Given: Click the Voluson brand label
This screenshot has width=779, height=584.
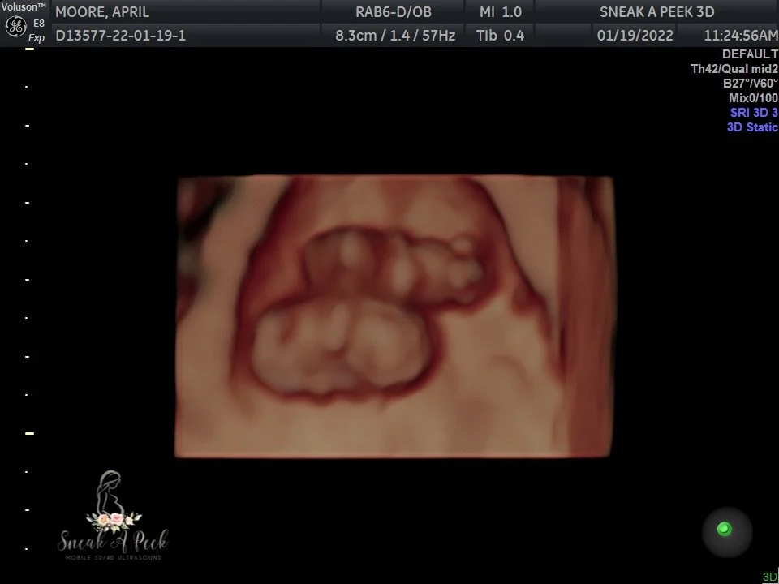Looking at the screenshot, I should click(x=24, y=7).
